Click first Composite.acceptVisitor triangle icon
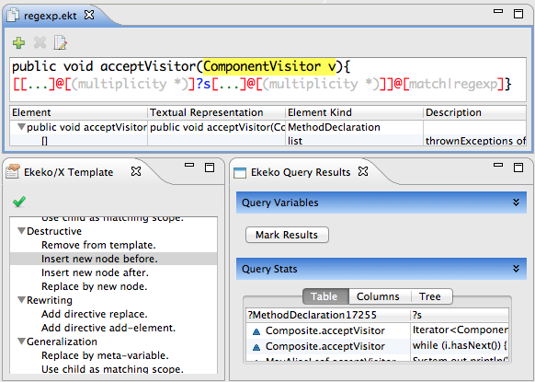The width and height of the screenshot is (535, 382). coord(256,331)
